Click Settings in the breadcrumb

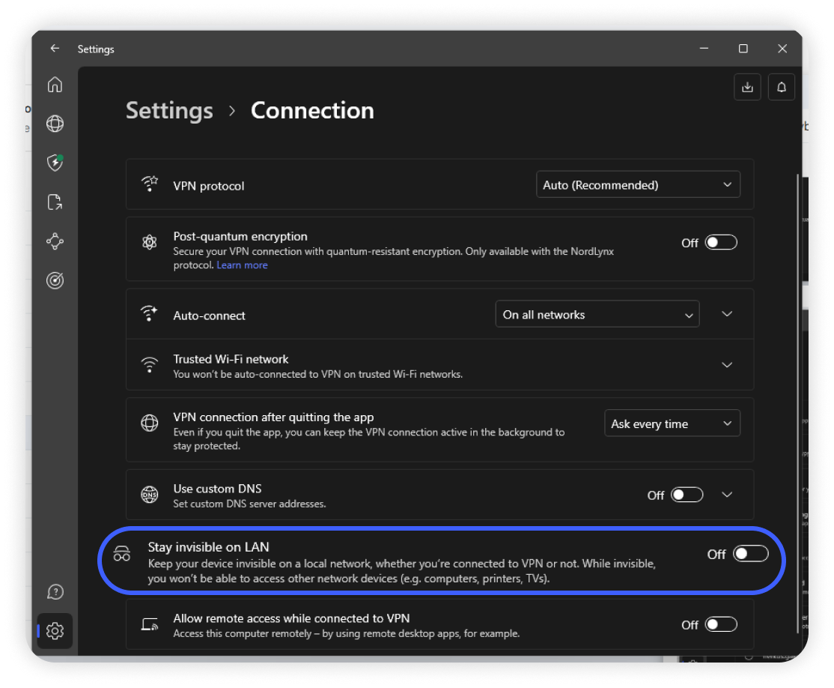pyautogui.click(x=169, y=110)
